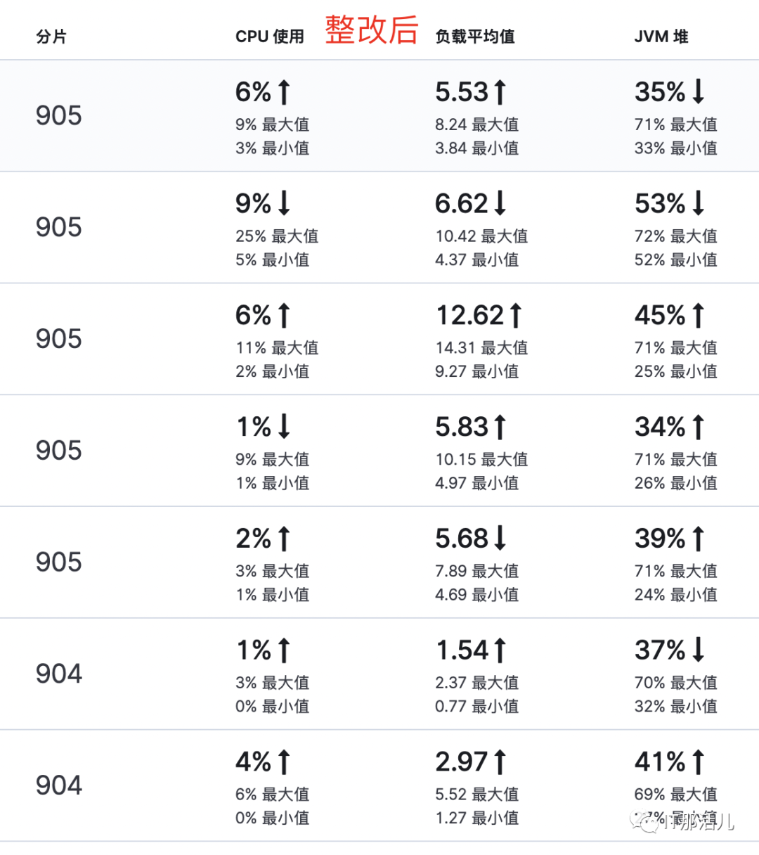The image size is (759, 855).
Task: Click the 2.97 load average value
Action: (x=462, y=762)
